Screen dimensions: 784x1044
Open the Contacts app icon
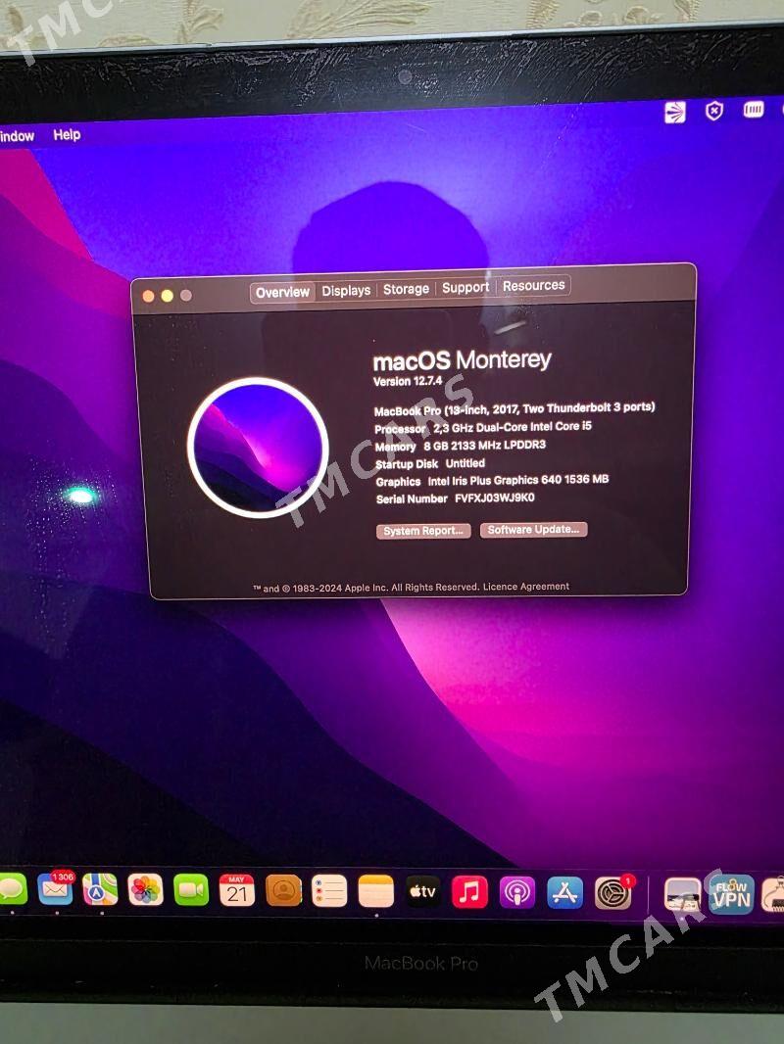tap(284, 891)
